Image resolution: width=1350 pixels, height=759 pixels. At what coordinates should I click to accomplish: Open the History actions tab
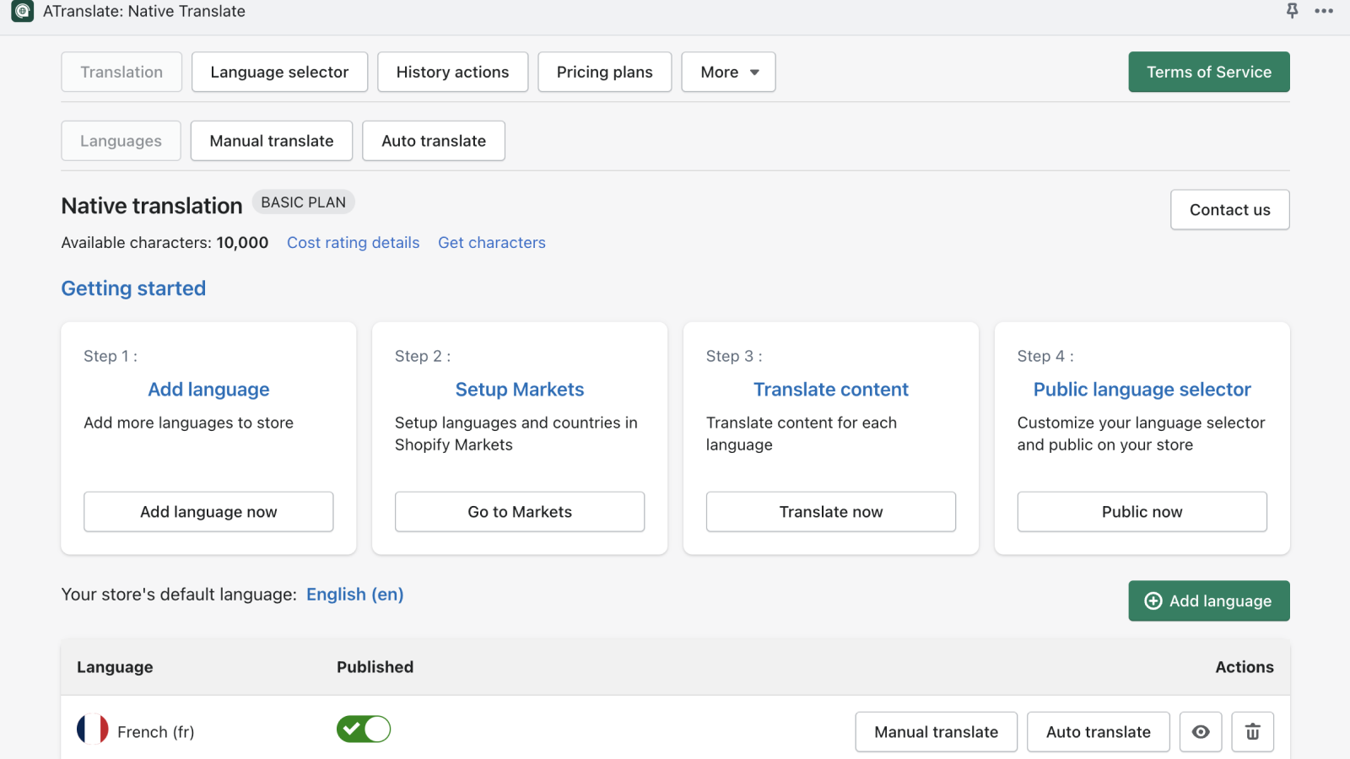(452, 72)
